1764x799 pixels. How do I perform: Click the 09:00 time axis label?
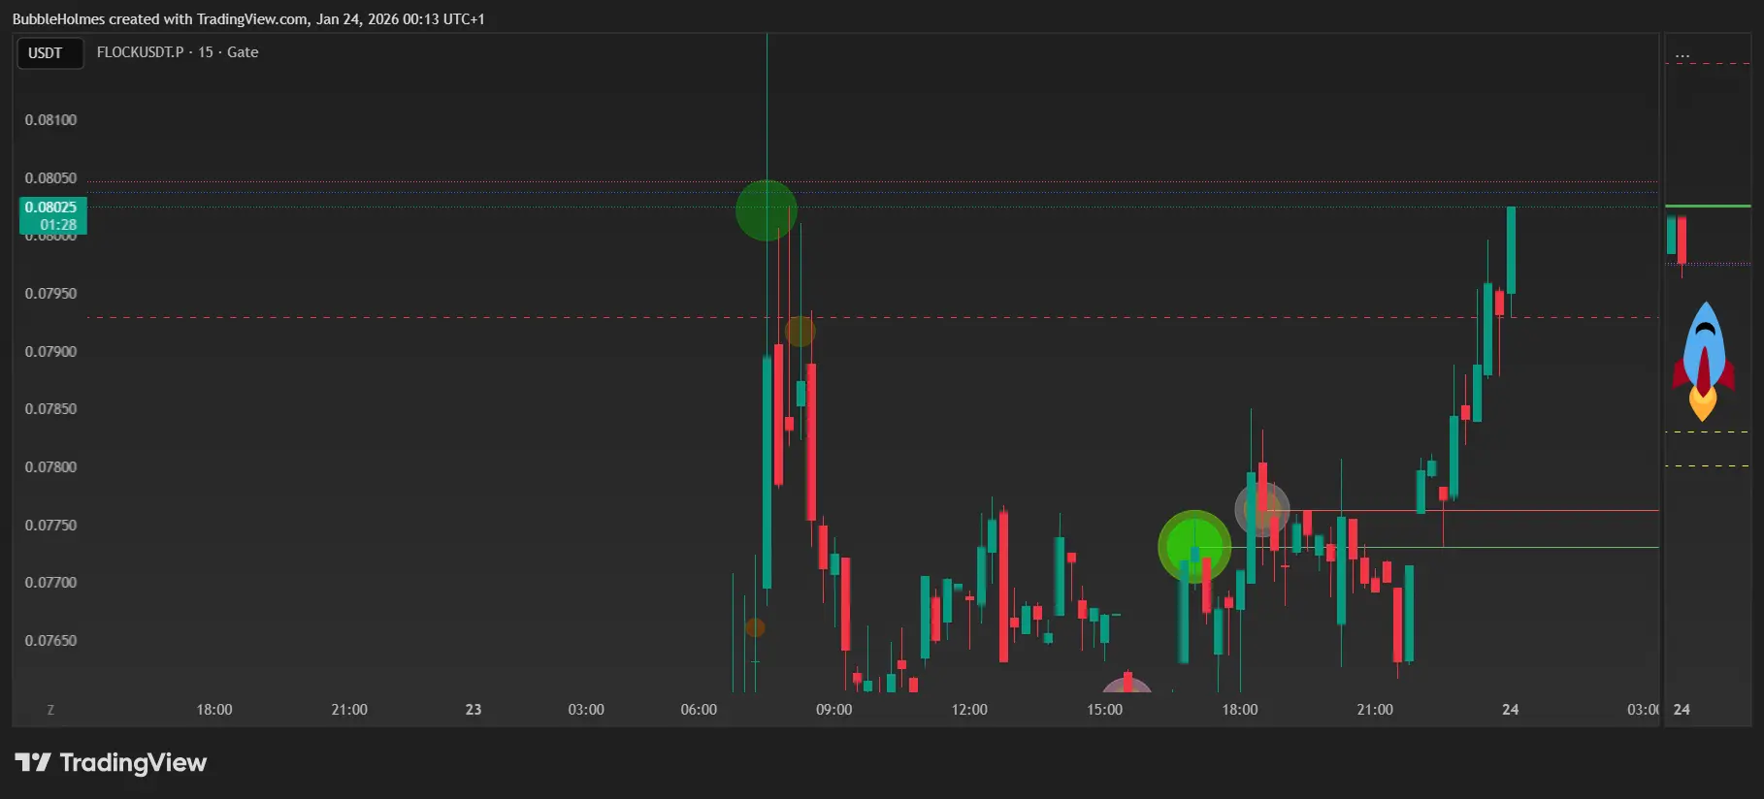coord(834,710)
